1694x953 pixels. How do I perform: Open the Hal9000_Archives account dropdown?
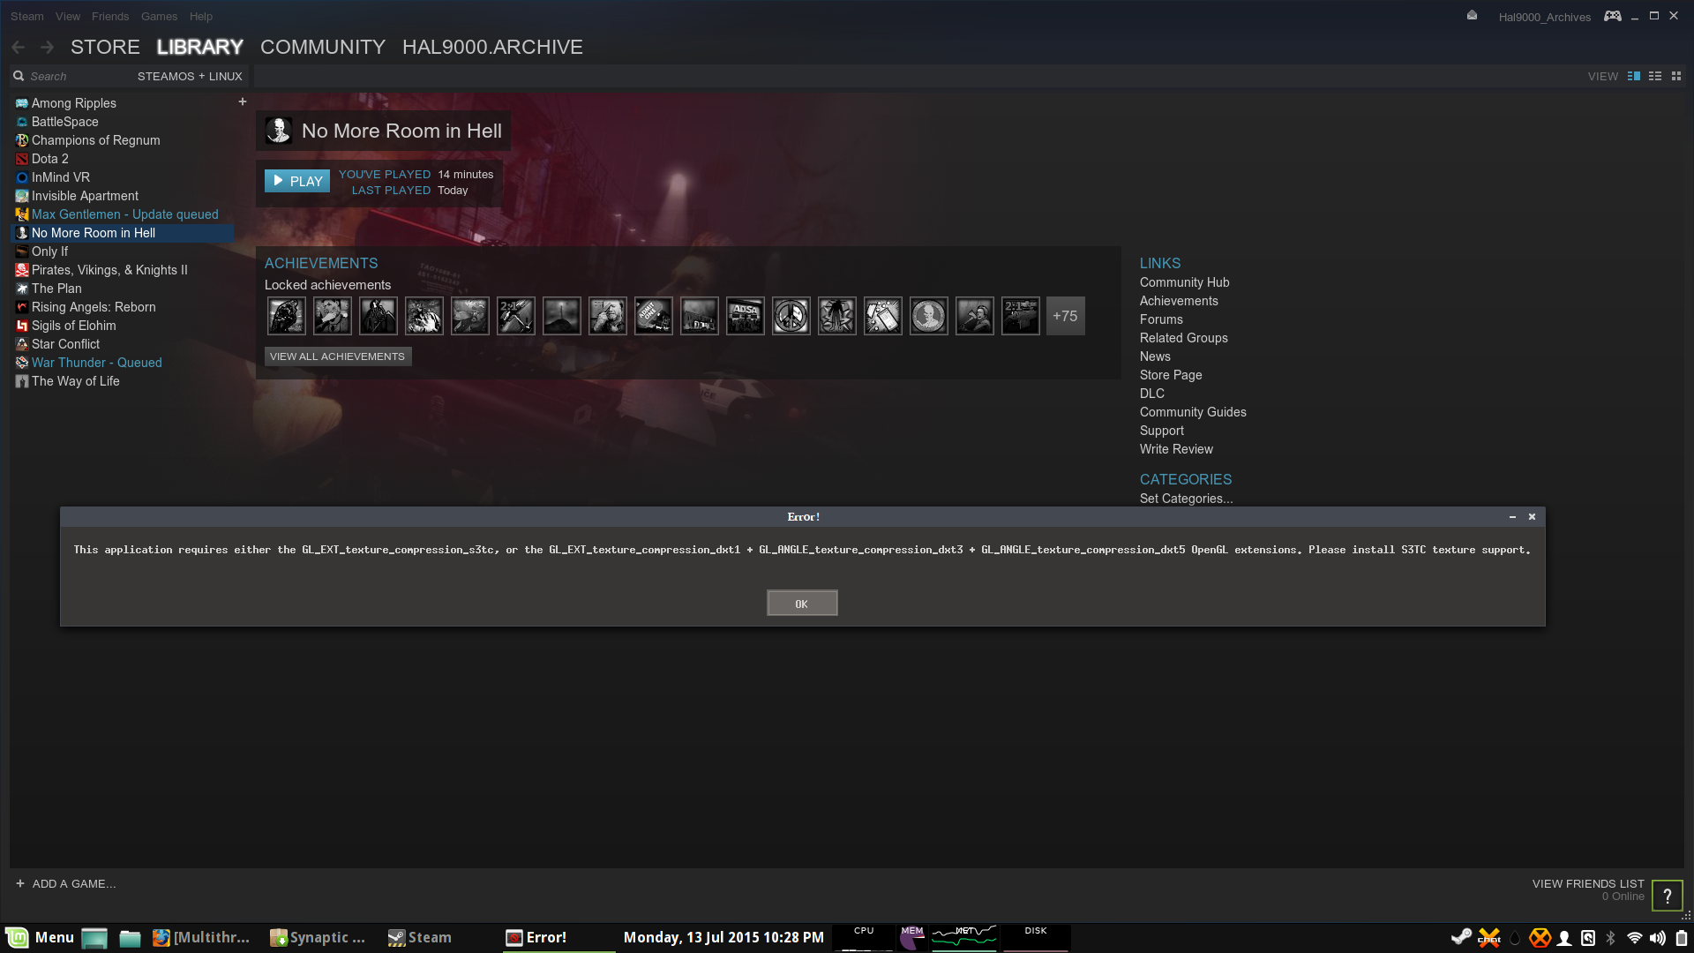click(1545, 17)
